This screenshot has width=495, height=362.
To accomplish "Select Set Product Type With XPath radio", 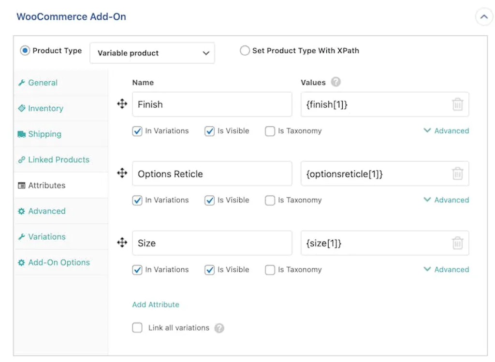I will (245, 50).
